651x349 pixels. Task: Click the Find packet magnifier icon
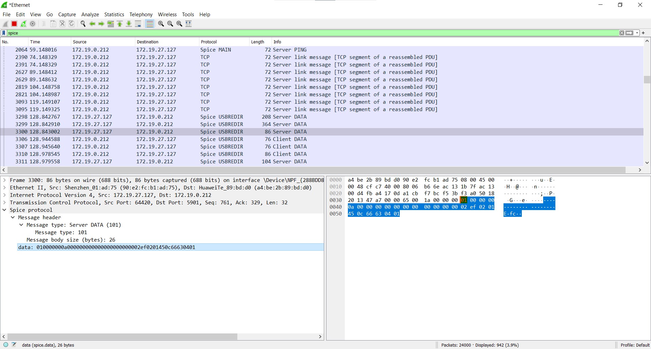[x=83, y=24]
